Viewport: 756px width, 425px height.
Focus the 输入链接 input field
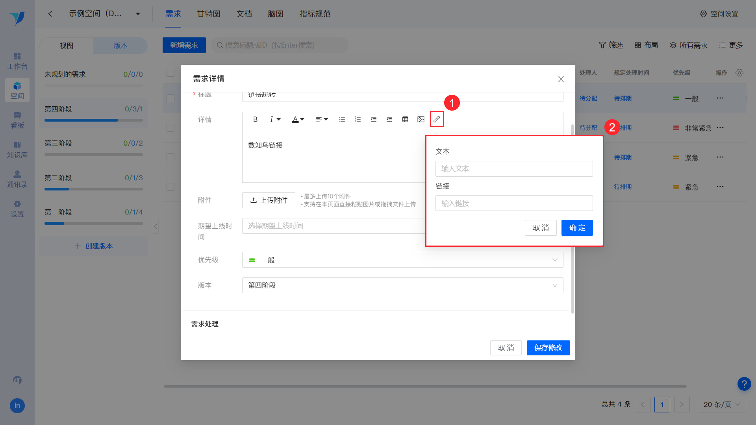(514, 203)
